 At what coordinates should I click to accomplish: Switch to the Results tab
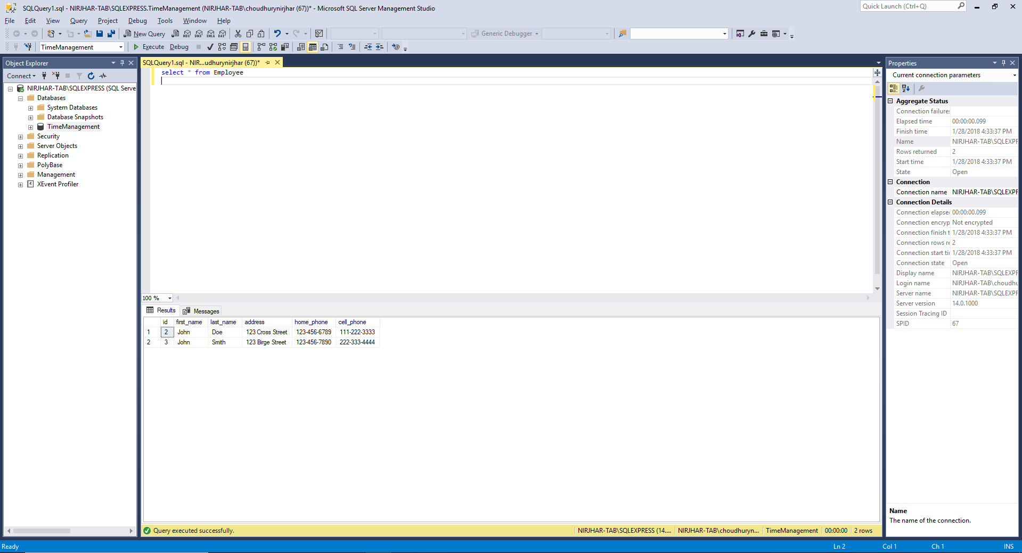point(161,310)
